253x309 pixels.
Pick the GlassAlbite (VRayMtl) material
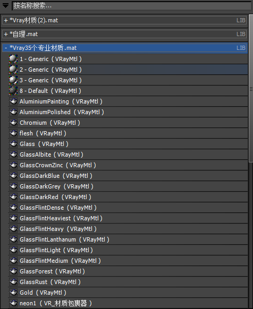[x=128, y=154]
